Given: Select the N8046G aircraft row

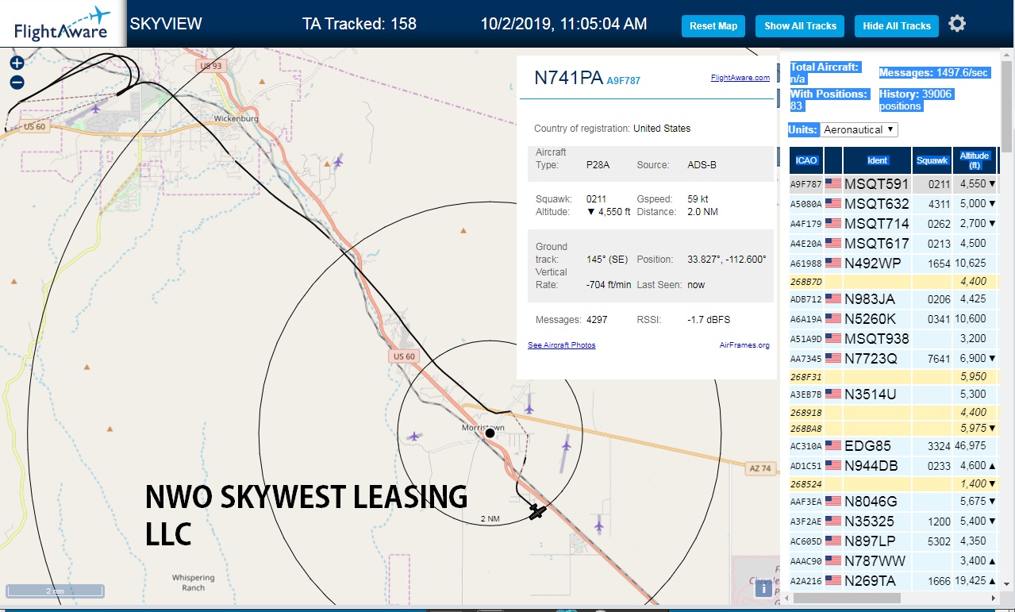Looking at the screenshot, I should [893, 502].
